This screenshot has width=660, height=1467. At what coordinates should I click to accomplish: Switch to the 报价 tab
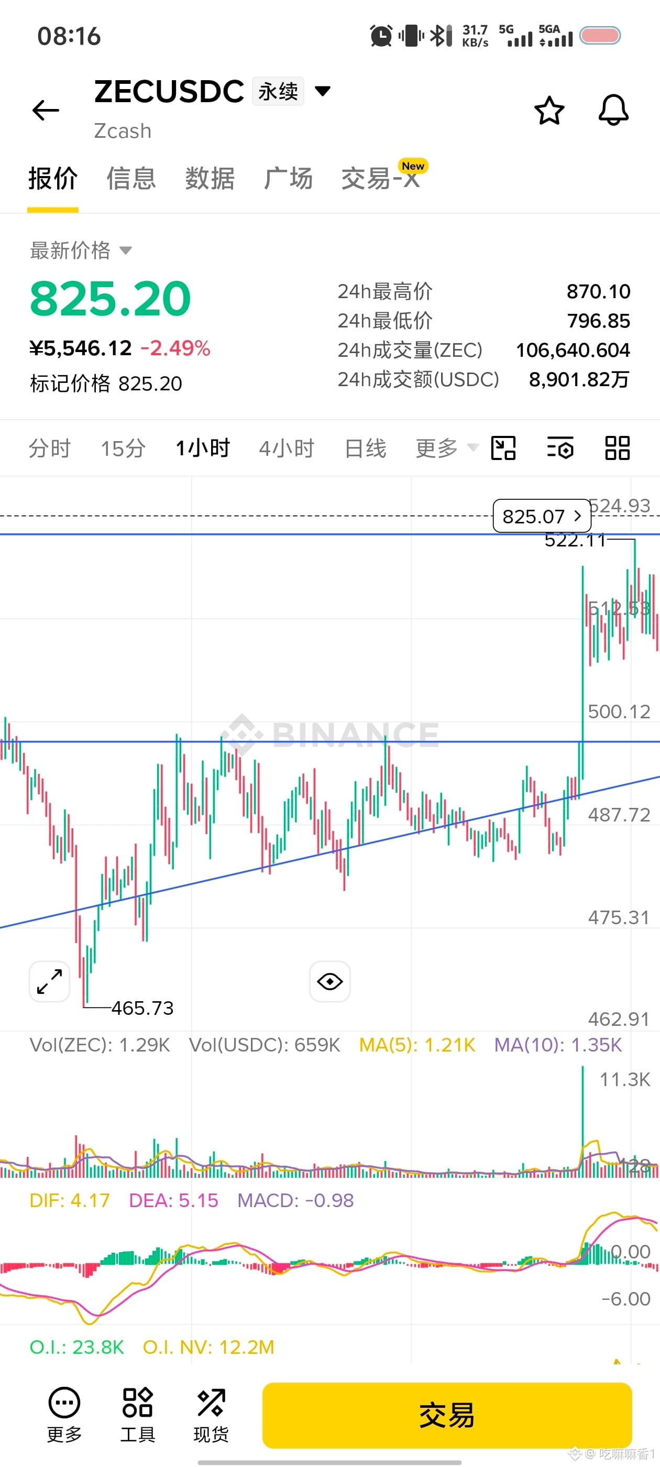[53, 178]
